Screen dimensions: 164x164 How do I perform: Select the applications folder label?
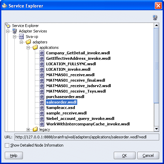click(49, 47)
